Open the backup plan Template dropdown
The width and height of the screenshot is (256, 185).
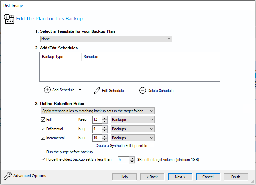click(106, 39)
